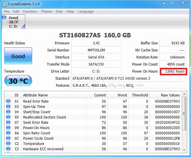Click the scroll down arrow in attribute list
The image size is (191, 157).
coord(184,150)
